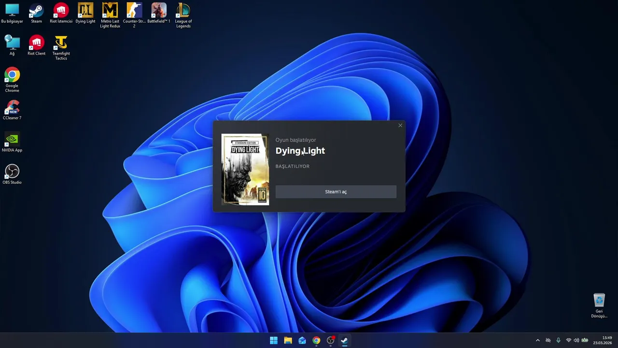Select the Google Chrome desktop shortcut

coord(12,80)
